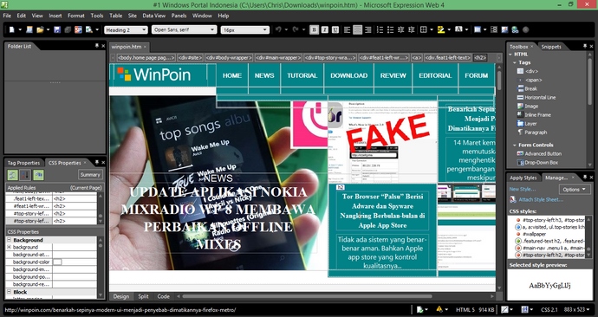Screen dimensions: 598x317
Task: Click the DOWNLOAD nav item in page
Action: click(x=349, y=75)
